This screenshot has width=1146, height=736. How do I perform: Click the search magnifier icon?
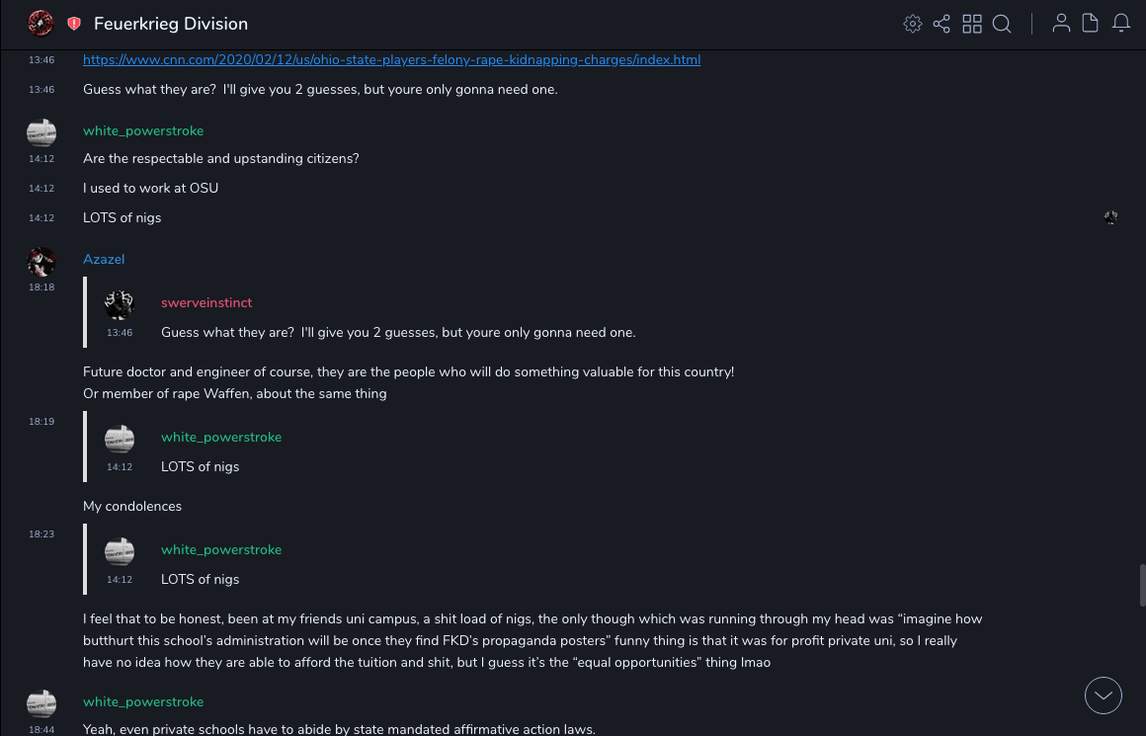pyautogui.click(x=1002, y=24)
